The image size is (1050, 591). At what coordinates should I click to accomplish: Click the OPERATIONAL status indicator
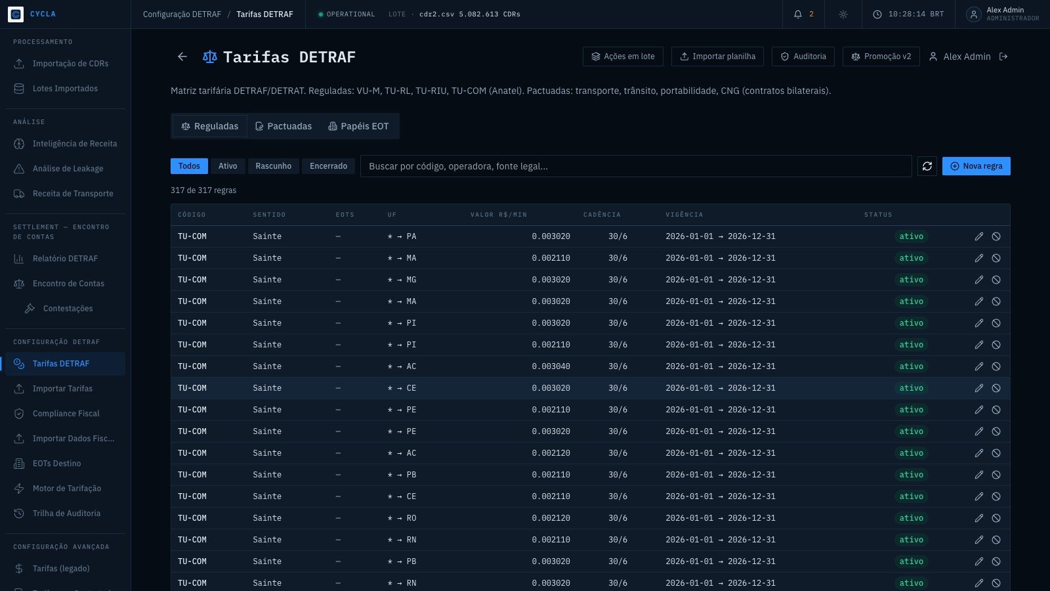(x=346, y=14)
